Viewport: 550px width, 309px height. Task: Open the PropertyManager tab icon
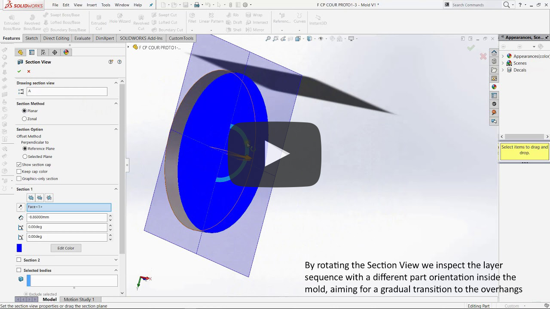tap(32, 52)
